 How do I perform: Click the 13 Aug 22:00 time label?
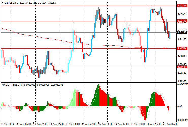tap(40, 124)
